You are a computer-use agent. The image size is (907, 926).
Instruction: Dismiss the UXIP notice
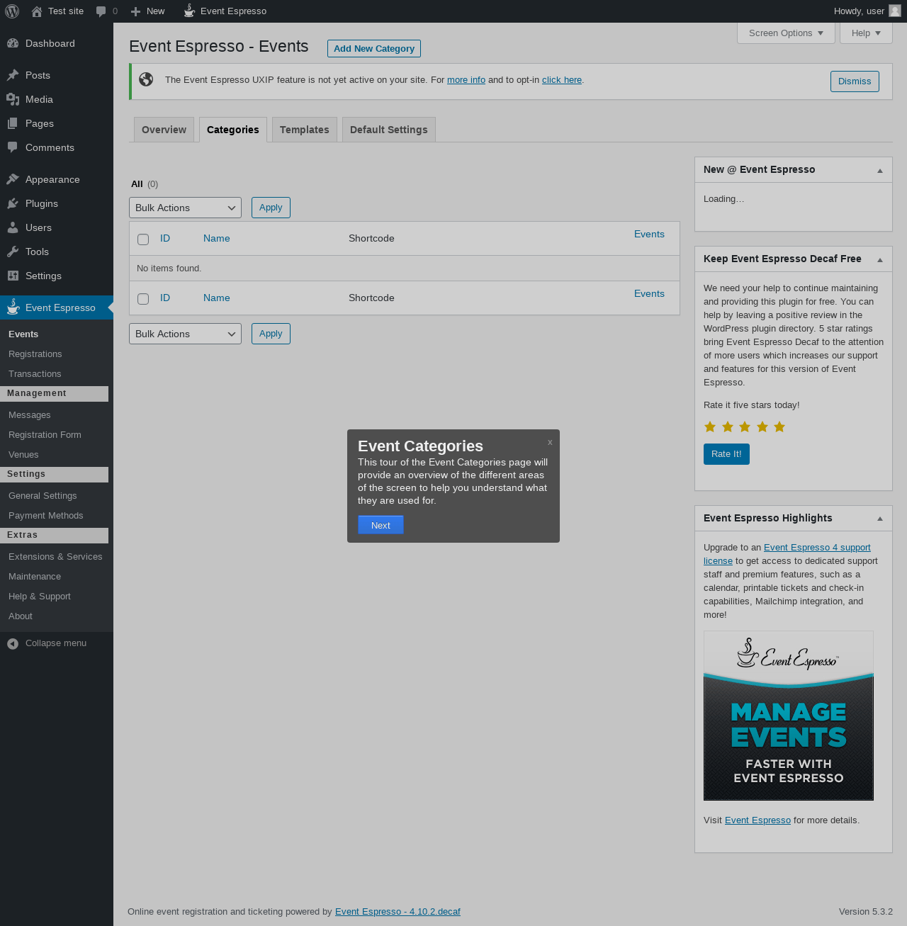[855, 81]
